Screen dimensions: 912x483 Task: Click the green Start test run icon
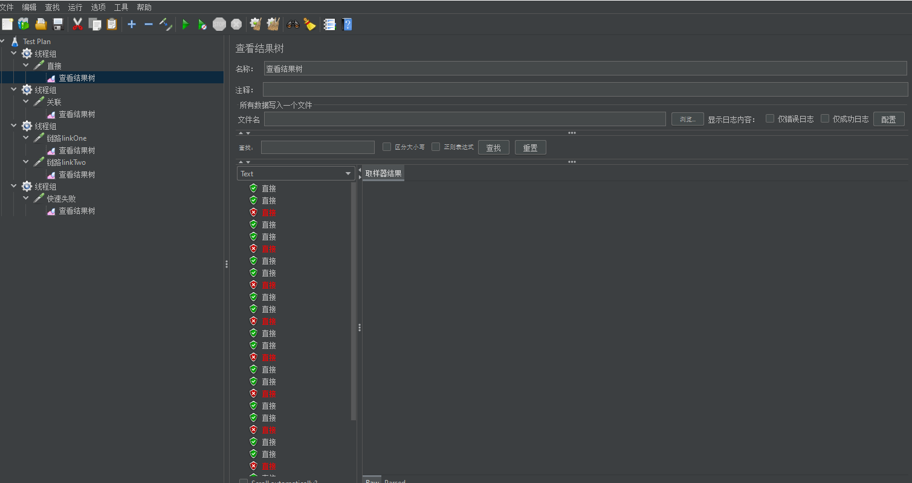pos(186,24)
